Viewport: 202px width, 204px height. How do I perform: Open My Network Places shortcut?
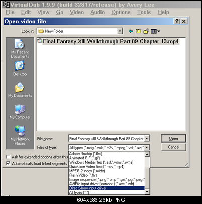click(x=20, y=135)
